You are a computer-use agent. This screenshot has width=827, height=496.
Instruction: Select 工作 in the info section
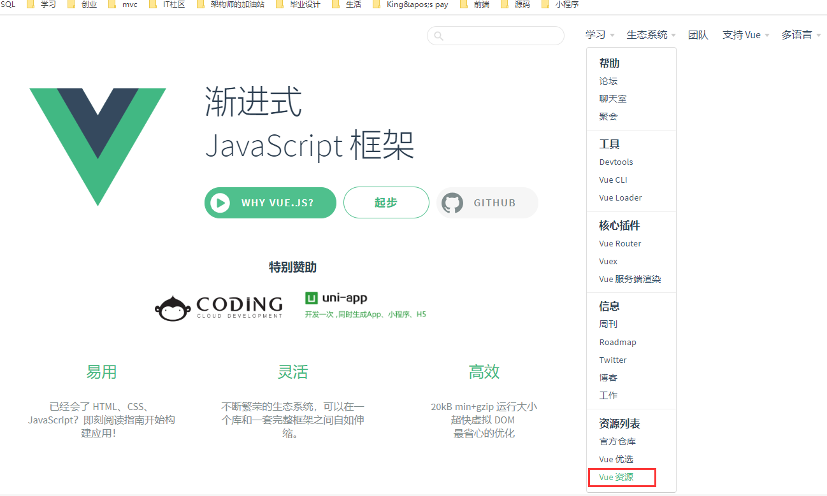[608, 395]
